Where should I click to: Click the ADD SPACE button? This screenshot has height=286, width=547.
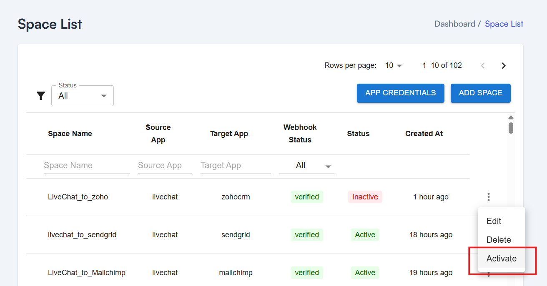coord(481,93)
